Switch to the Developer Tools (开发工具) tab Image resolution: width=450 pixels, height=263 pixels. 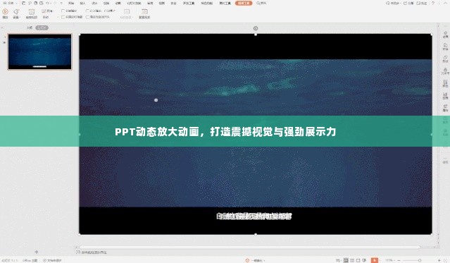click(x=189, y=3)
